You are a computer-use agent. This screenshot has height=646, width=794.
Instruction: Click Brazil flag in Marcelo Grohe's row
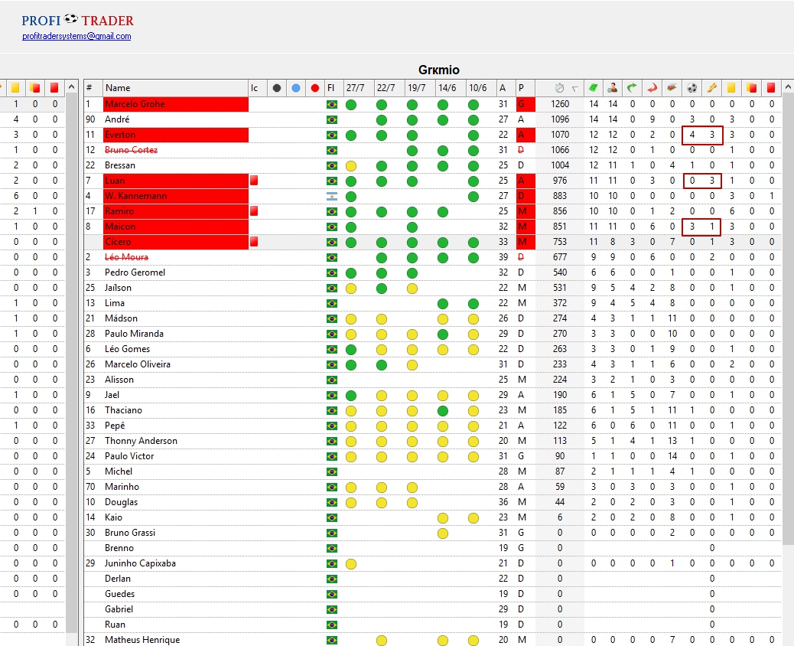(x=332, y=104)
